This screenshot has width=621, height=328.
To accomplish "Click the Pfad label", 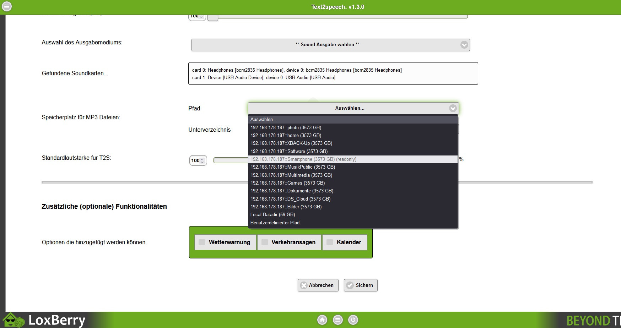I will pyautogui.click(x=194, y=109).
